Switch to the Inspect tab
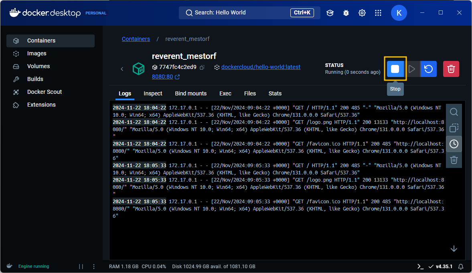Image resolution: width=472 pixels, height=273 pixels. pos(153,94)
